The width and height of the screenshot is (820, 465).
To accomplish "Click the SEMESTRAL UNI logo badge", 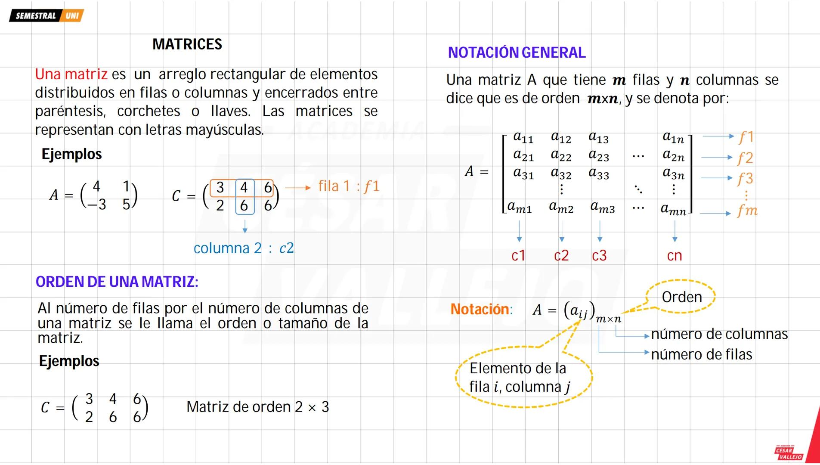I will [46, 16].
